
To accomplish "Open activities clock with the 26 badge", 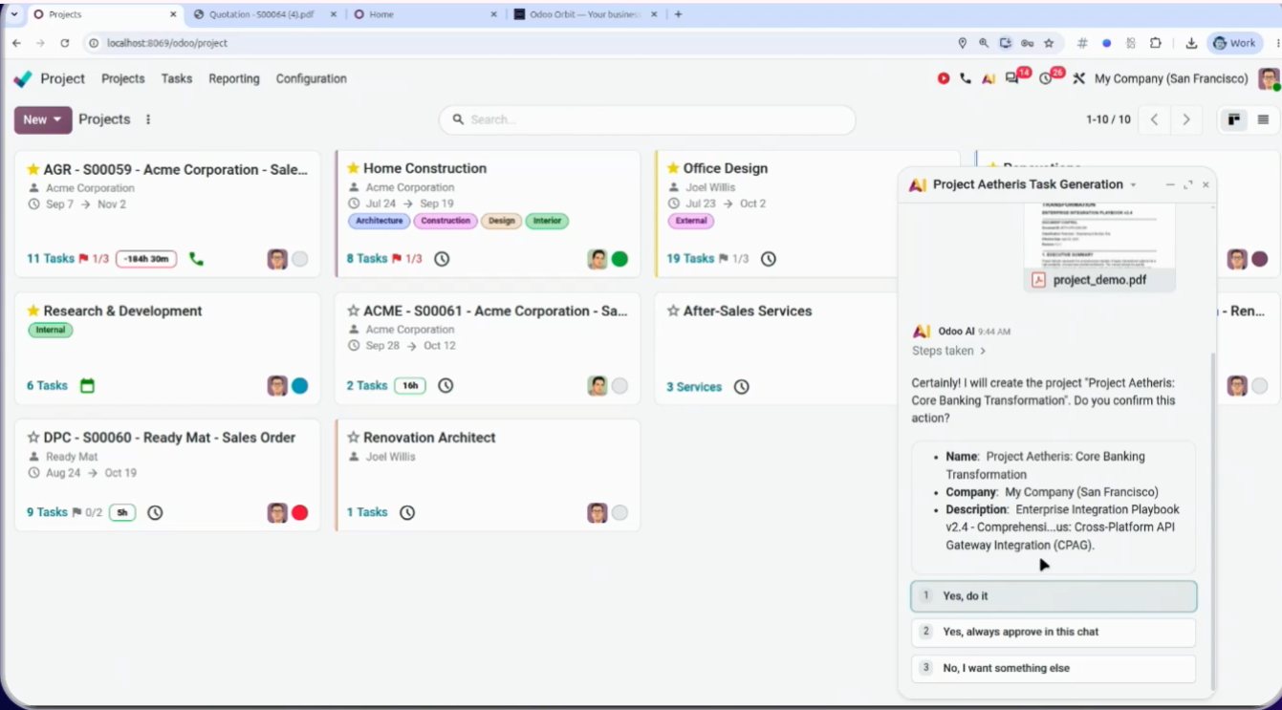I will [x=1047, y=79].
